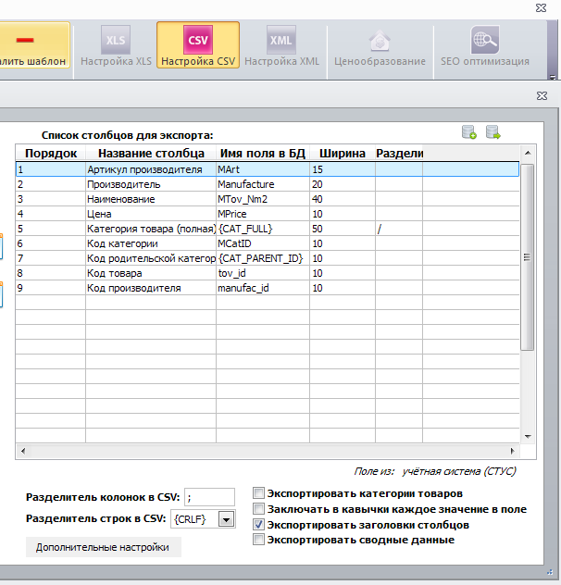Click the window resize grip icon
Viewport: 561px width, 585px height.
pos(550,571)
